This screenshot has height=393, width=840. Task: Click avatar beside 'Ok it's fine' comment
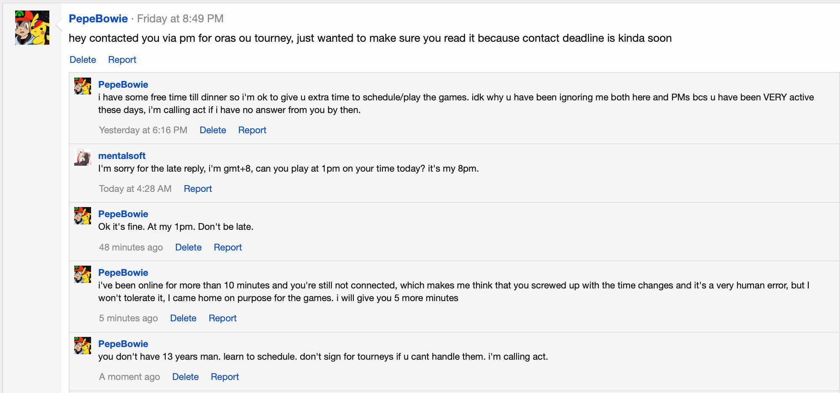pos(83,215)
